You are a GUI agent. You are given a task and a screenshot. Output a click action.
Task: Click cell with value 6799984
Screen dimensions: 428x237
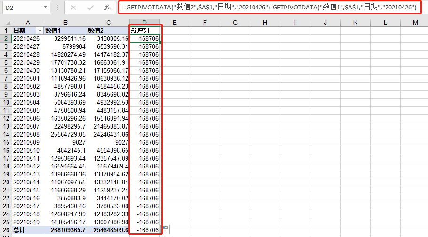tap(65, 46)
